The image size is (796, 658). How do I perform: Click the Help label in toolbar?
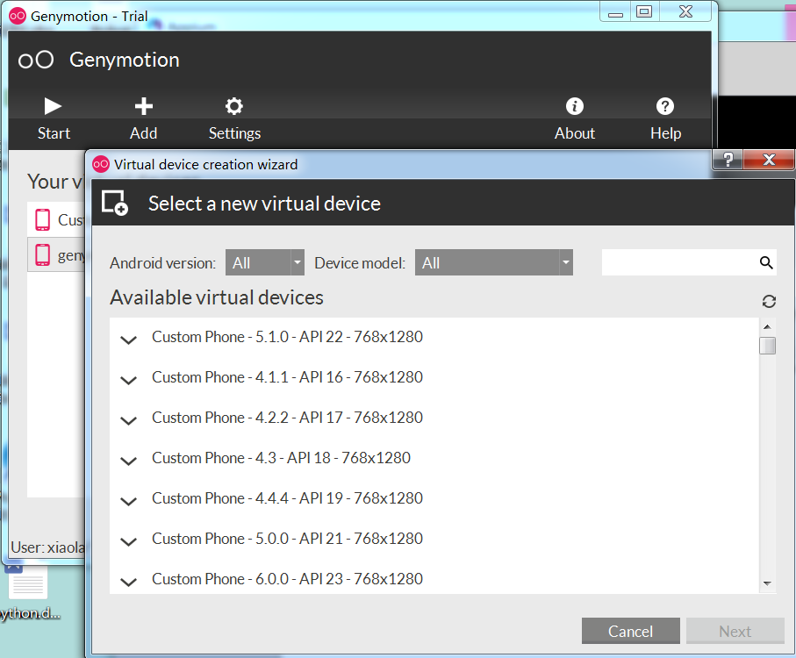(665, 133)
